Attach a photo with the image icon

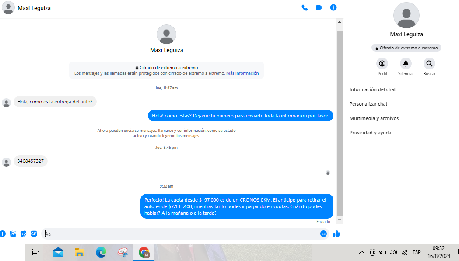tap(13, 234)
